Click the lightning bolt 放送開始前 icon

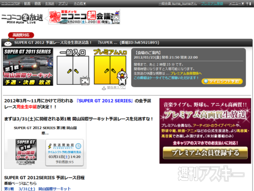click(50, 146)
